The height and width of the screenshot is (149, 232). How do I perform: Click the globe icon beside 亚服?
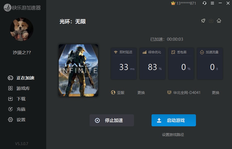coord(113,93)
